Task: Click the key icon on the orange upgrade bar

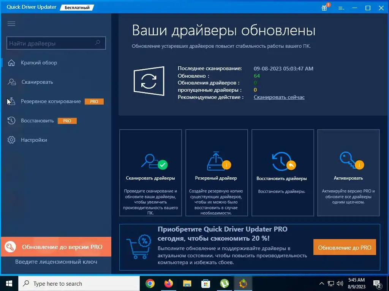Action: tap(10, 247)
